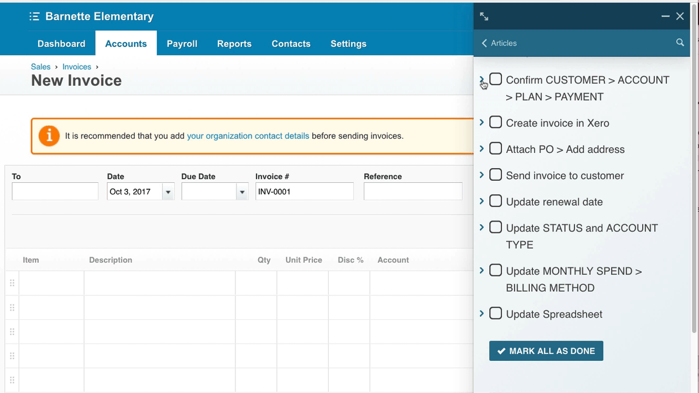Open the organization menu icon beside Barnette Elementary
Image resolution: width=699 pixels, height=393 pixels.
point(34,16)
